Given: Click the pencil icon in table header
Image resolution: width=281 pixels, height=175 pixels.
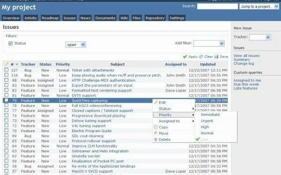Looking at the screenshot, I should [7, 64].
